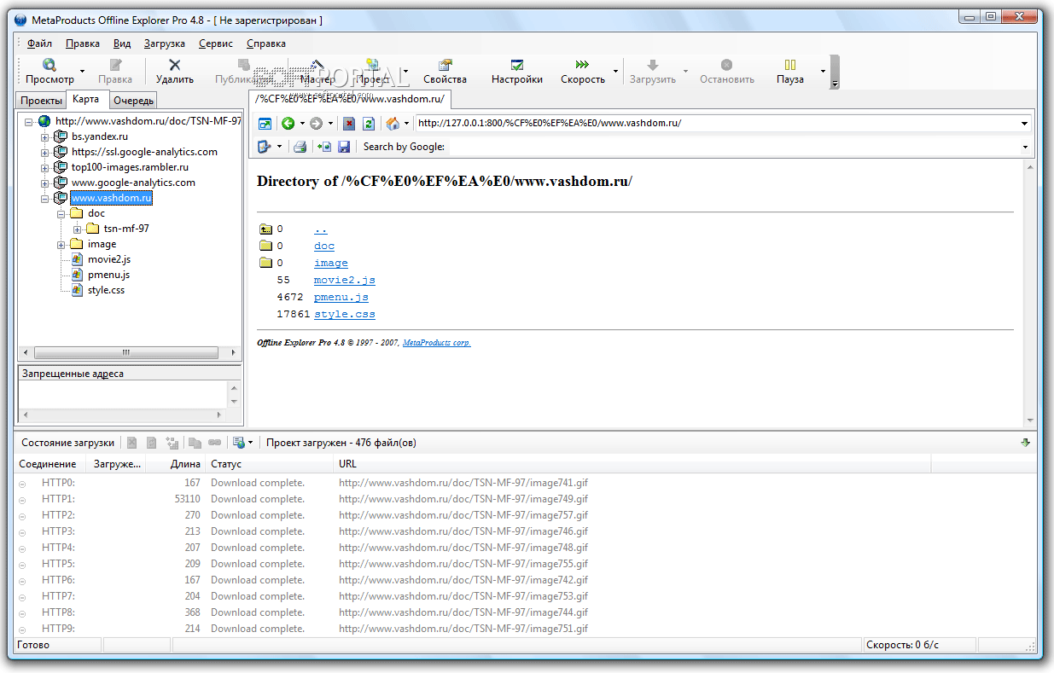This screenshot has height=673, width=1054.
Task: Click the home page icon in browser
Action: [393, 124]
